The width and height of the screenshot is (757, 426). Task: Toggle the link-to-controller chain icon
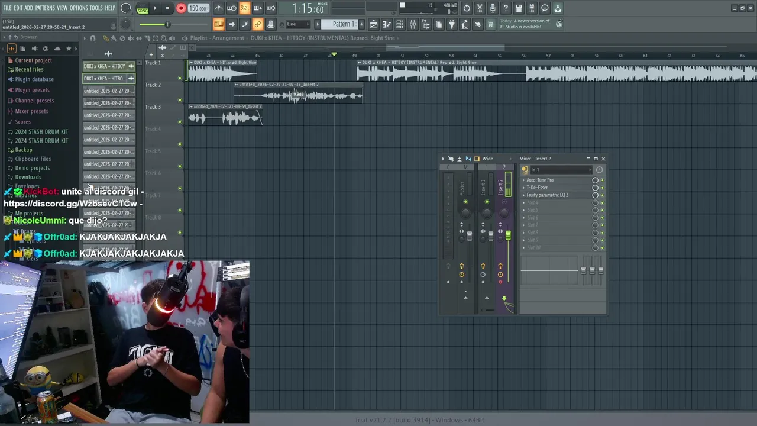258,24
